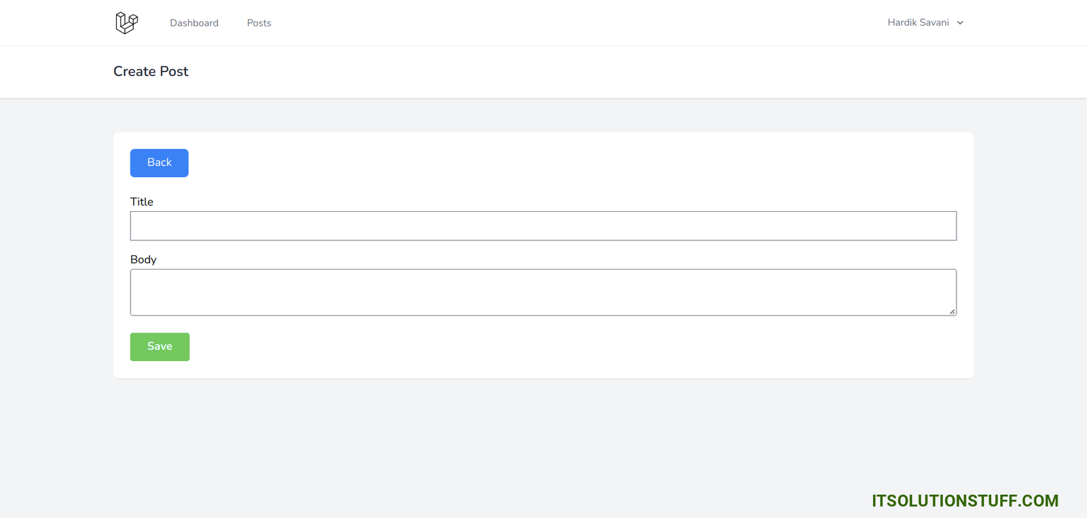Go to the Posts navigation link
1087x518 pixels.
259,23
